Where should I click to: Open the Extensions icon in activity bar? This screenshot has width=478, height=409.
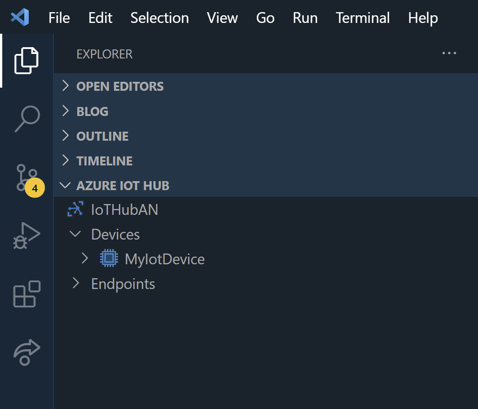pyautogui.click(x=26, y=294)
